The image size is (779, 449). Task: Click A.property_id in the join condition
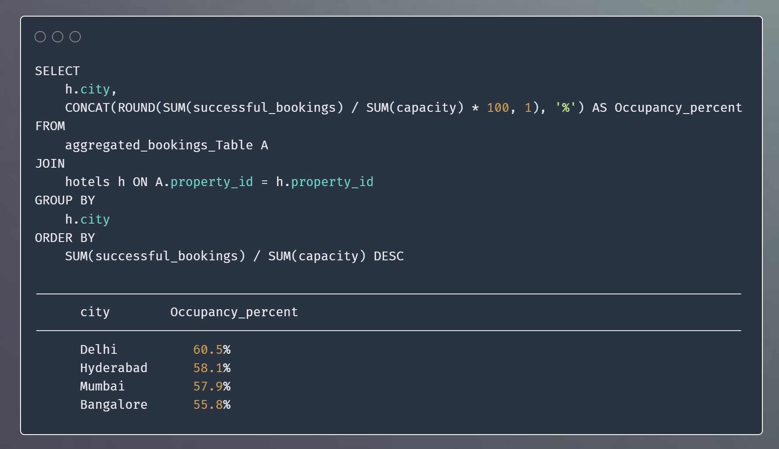(x=204, y=182)
